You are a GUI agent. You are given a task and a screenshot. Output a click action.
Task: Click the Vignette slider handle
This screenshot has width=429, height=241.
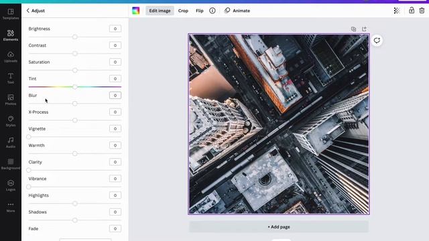click(29, 137)
